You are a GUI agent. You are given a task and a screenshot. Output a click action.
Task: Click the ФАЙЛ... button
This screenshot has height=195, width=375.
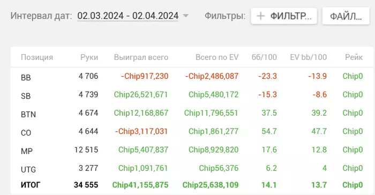tap(346, 16)
